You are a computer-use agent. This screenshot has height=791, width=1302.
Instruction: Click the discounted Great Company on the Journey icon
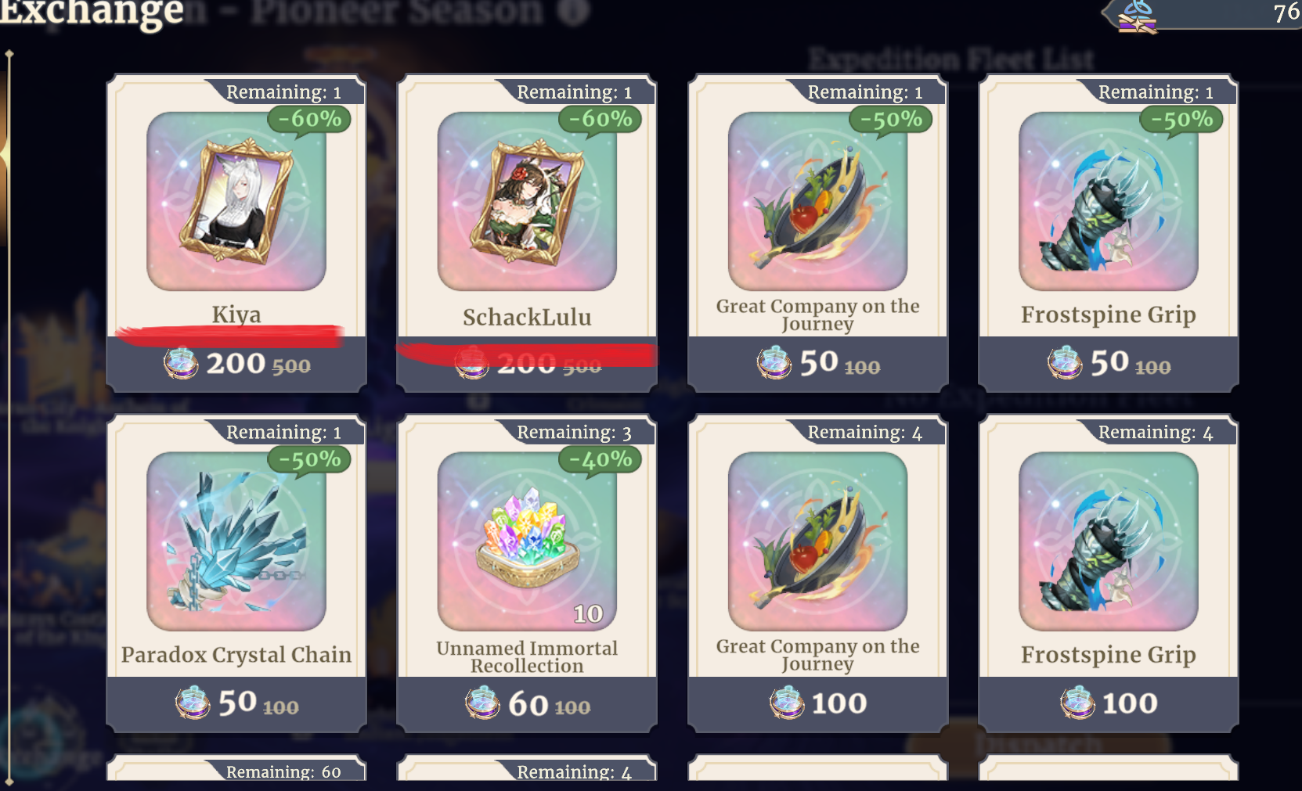click(x=817, y=201)
